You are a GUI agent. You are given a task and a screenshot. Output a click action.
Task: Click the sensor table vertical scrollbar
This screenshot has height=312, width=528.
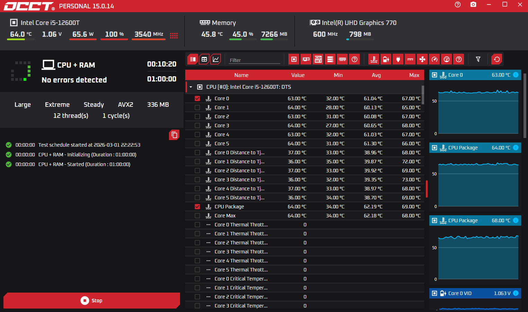(x=423, y=94)
